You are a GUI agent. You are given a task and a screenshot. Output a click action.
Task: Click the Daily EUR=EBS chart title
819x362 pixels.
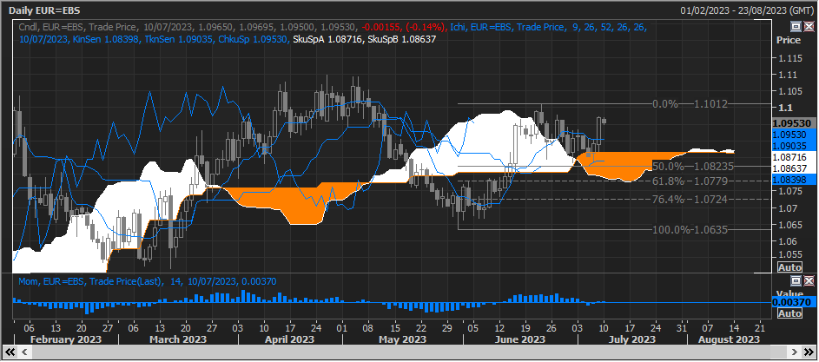pyautogui.click(x=44, y=10)
